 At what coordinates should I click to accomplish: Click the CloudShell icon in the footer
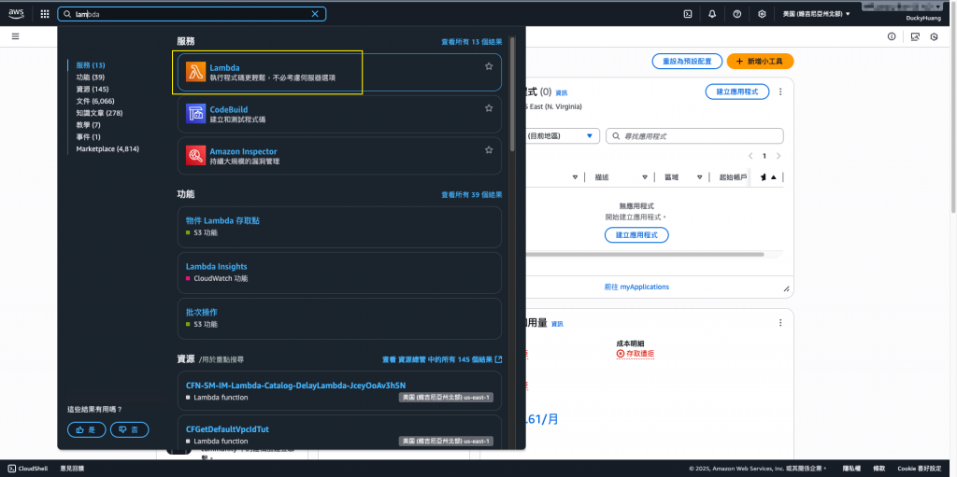(x=11, y=469)
